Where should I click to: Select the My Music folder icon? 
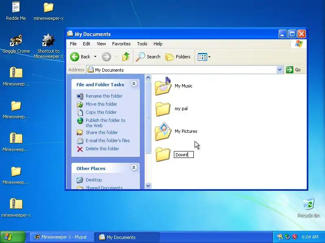[x=163, y=86]
